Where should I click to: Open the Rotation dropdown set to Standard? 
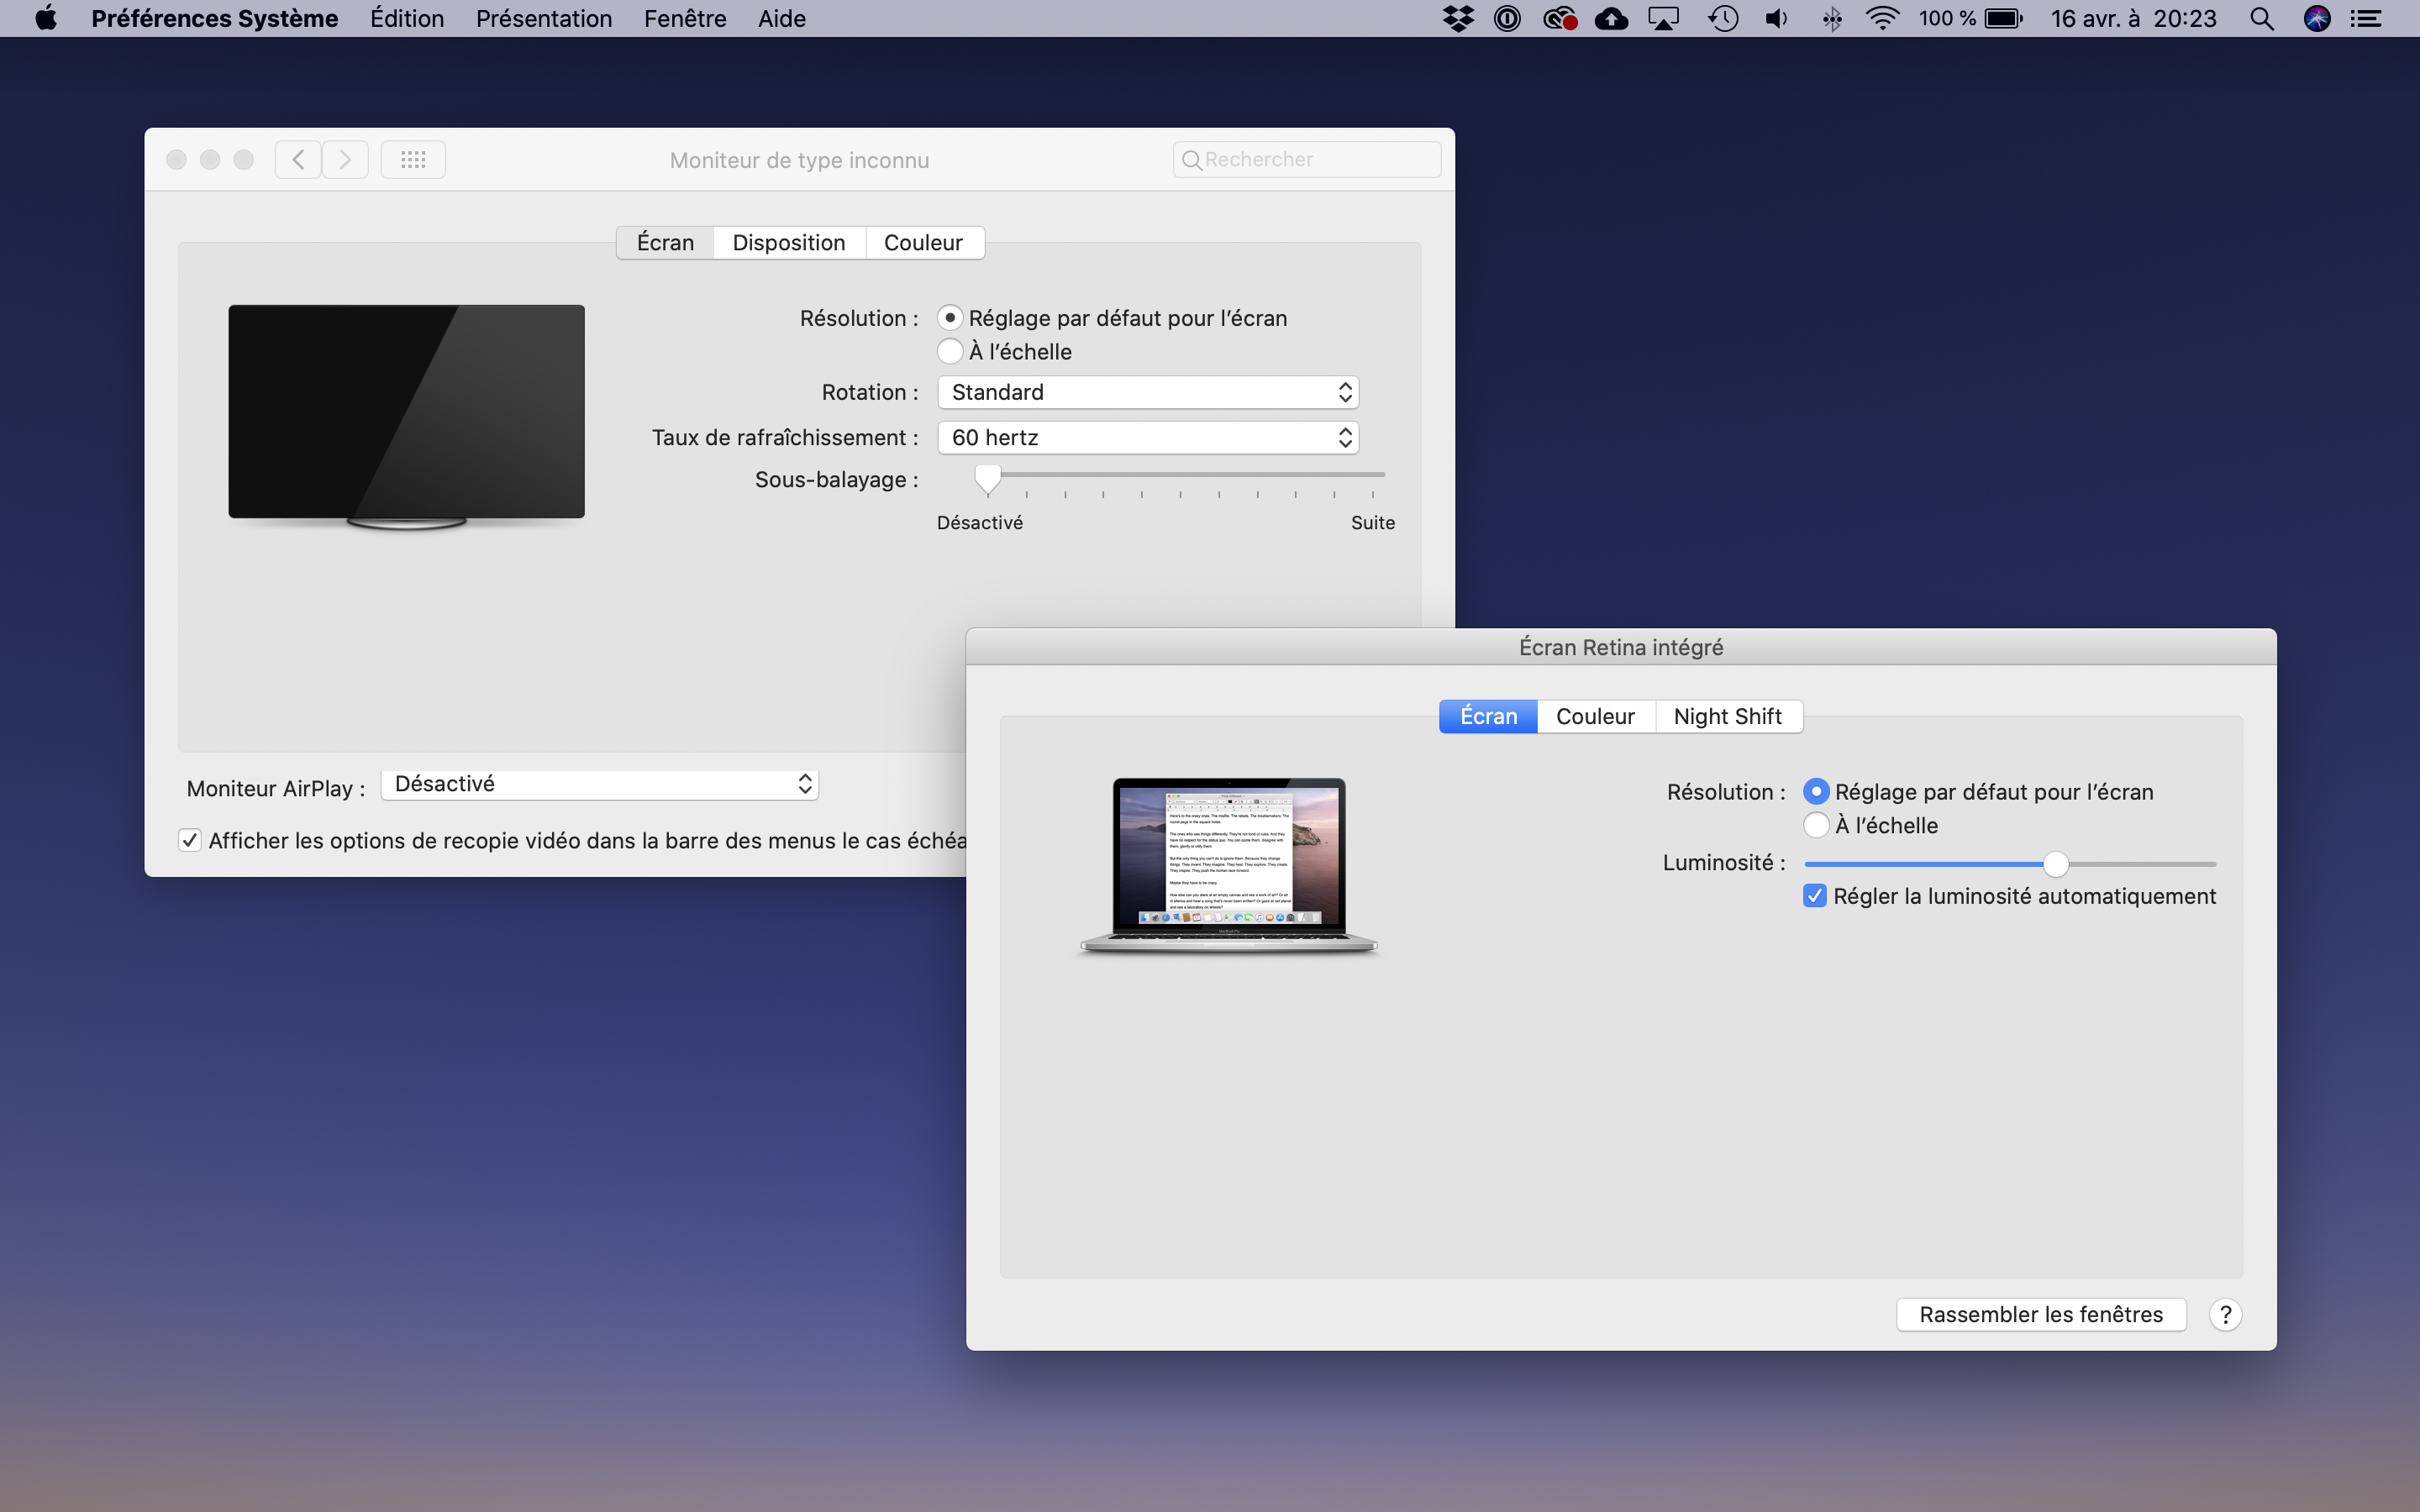[x=1147, y=392]
